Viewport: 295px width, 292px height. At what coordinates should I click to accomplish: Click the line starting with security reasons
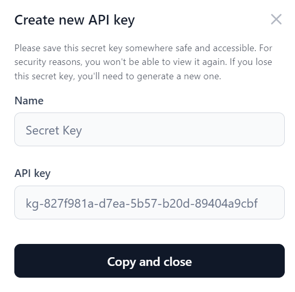click(x=143, y=62)
